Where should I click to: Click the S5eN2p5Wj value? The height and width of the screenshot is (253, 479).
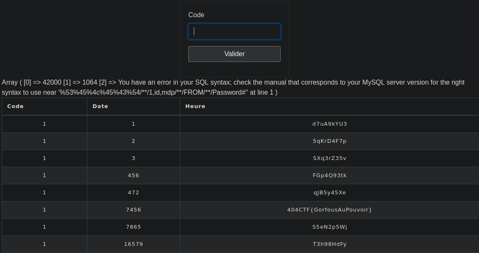(329, 227)
